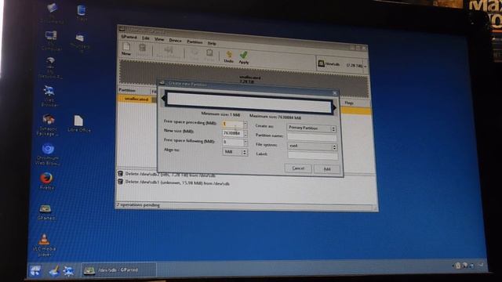Open the /dev/sdb device selector
Image resolution: width=502 pixels, height=282 pixels.
(x=342, y=64)
